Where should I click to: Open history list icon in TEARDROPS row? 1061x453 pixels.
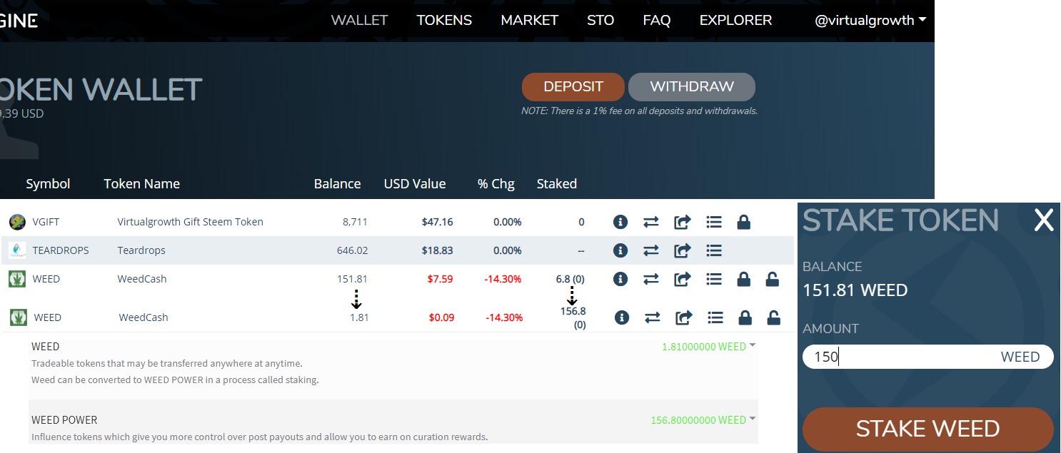click(713, 250)
